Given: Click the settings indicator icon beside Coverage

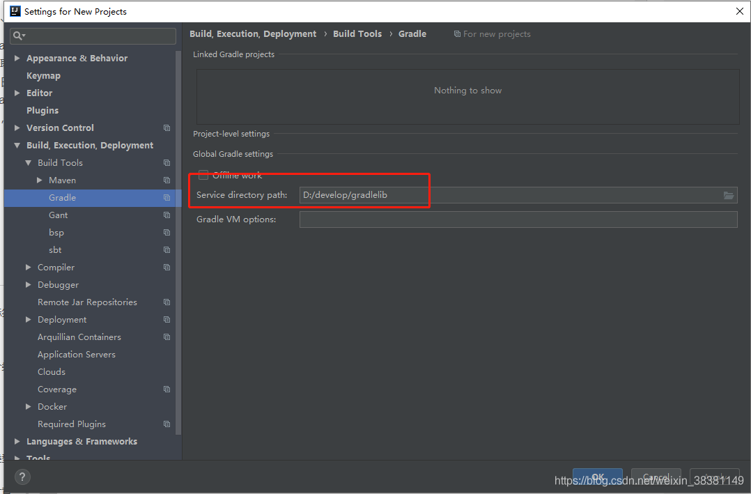Looking at the screenshot, I should pyautogui.click(x=166, y=389).
